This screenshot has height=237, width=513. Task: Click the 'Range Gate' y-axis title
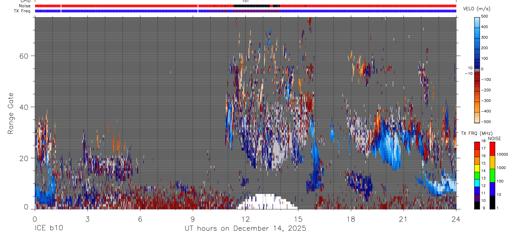(10, 113)
